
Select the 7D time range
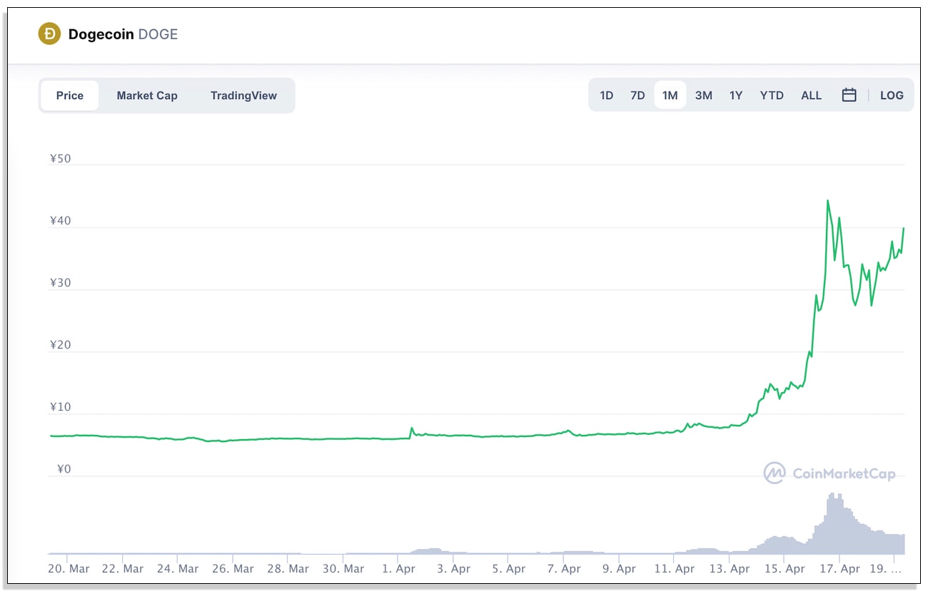637,96
